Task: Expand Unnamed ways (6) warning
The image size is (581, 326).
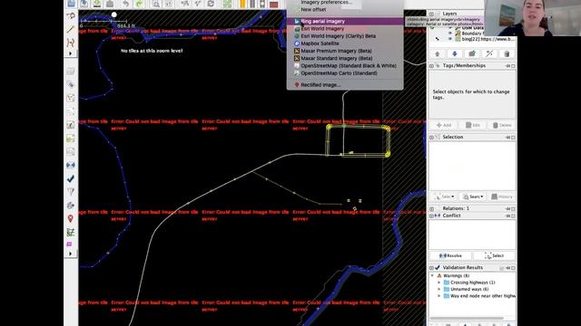Action: point(439,289)
